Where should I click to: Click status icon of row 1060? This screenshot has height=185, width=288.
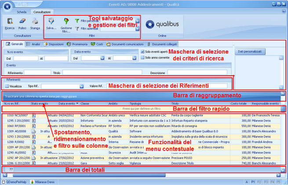point(33,126)
